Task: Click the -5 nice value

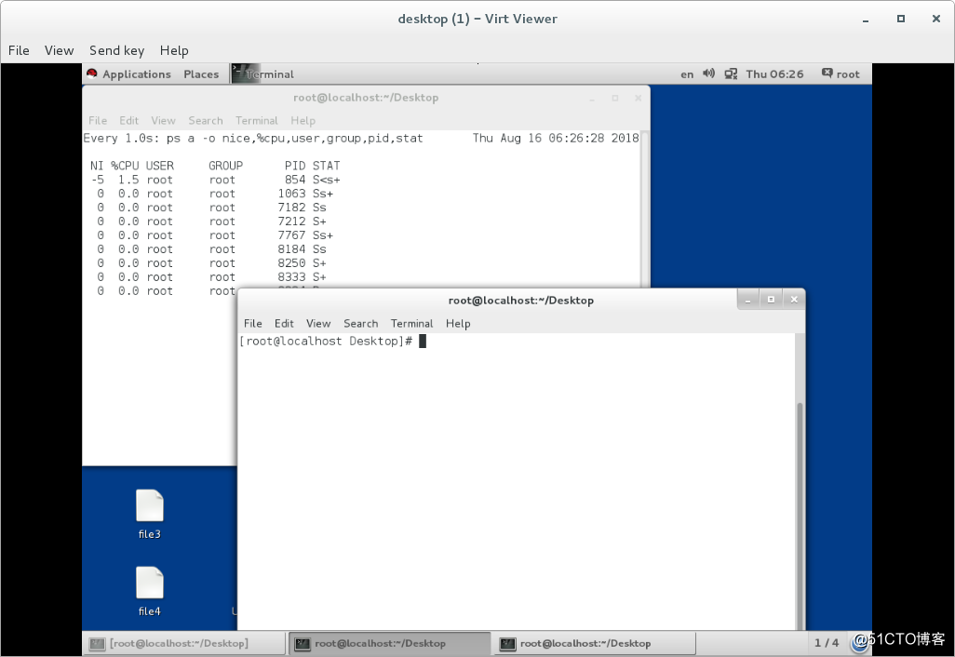Action: (x=98, y=180)
